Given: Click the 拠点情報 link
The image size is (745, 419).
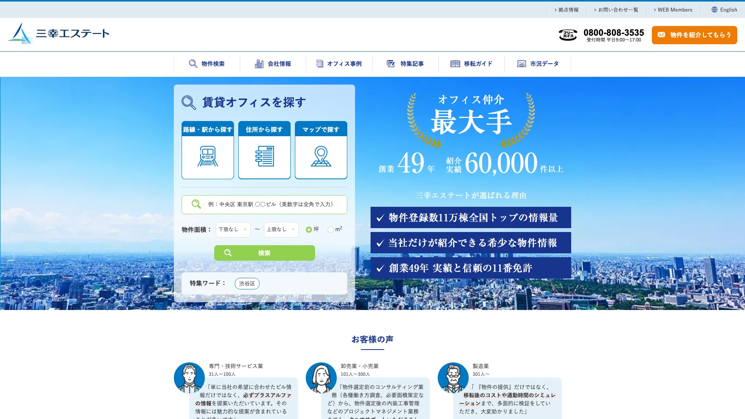Looking at the screenshot, I should coord(567,10).
